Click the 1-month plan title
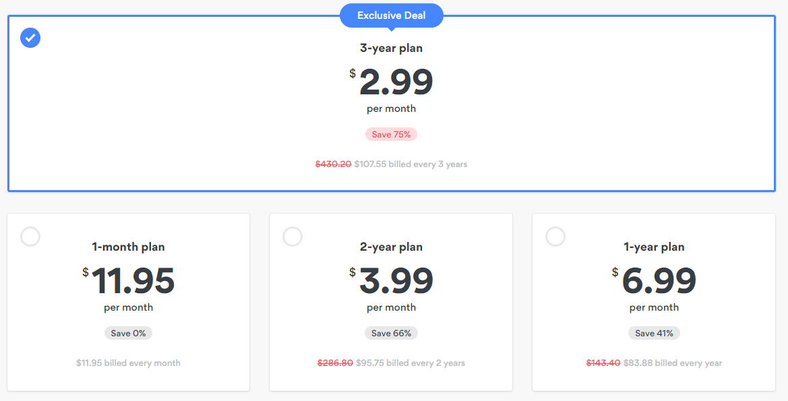Viewport: 788px width, 401px height. 129,247
